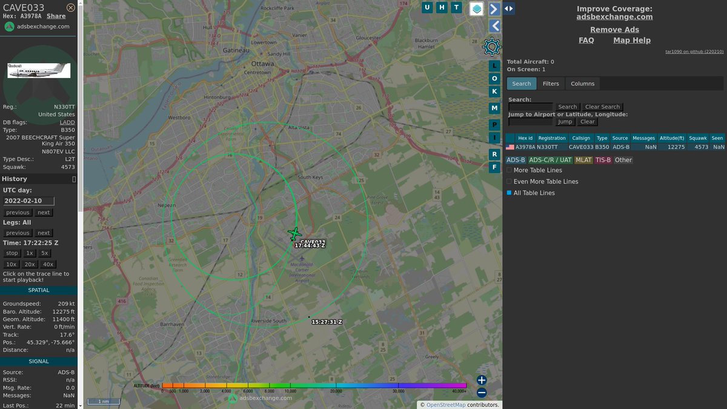Click the UTC day date field 2022-02-10

(x=28, y=201)
